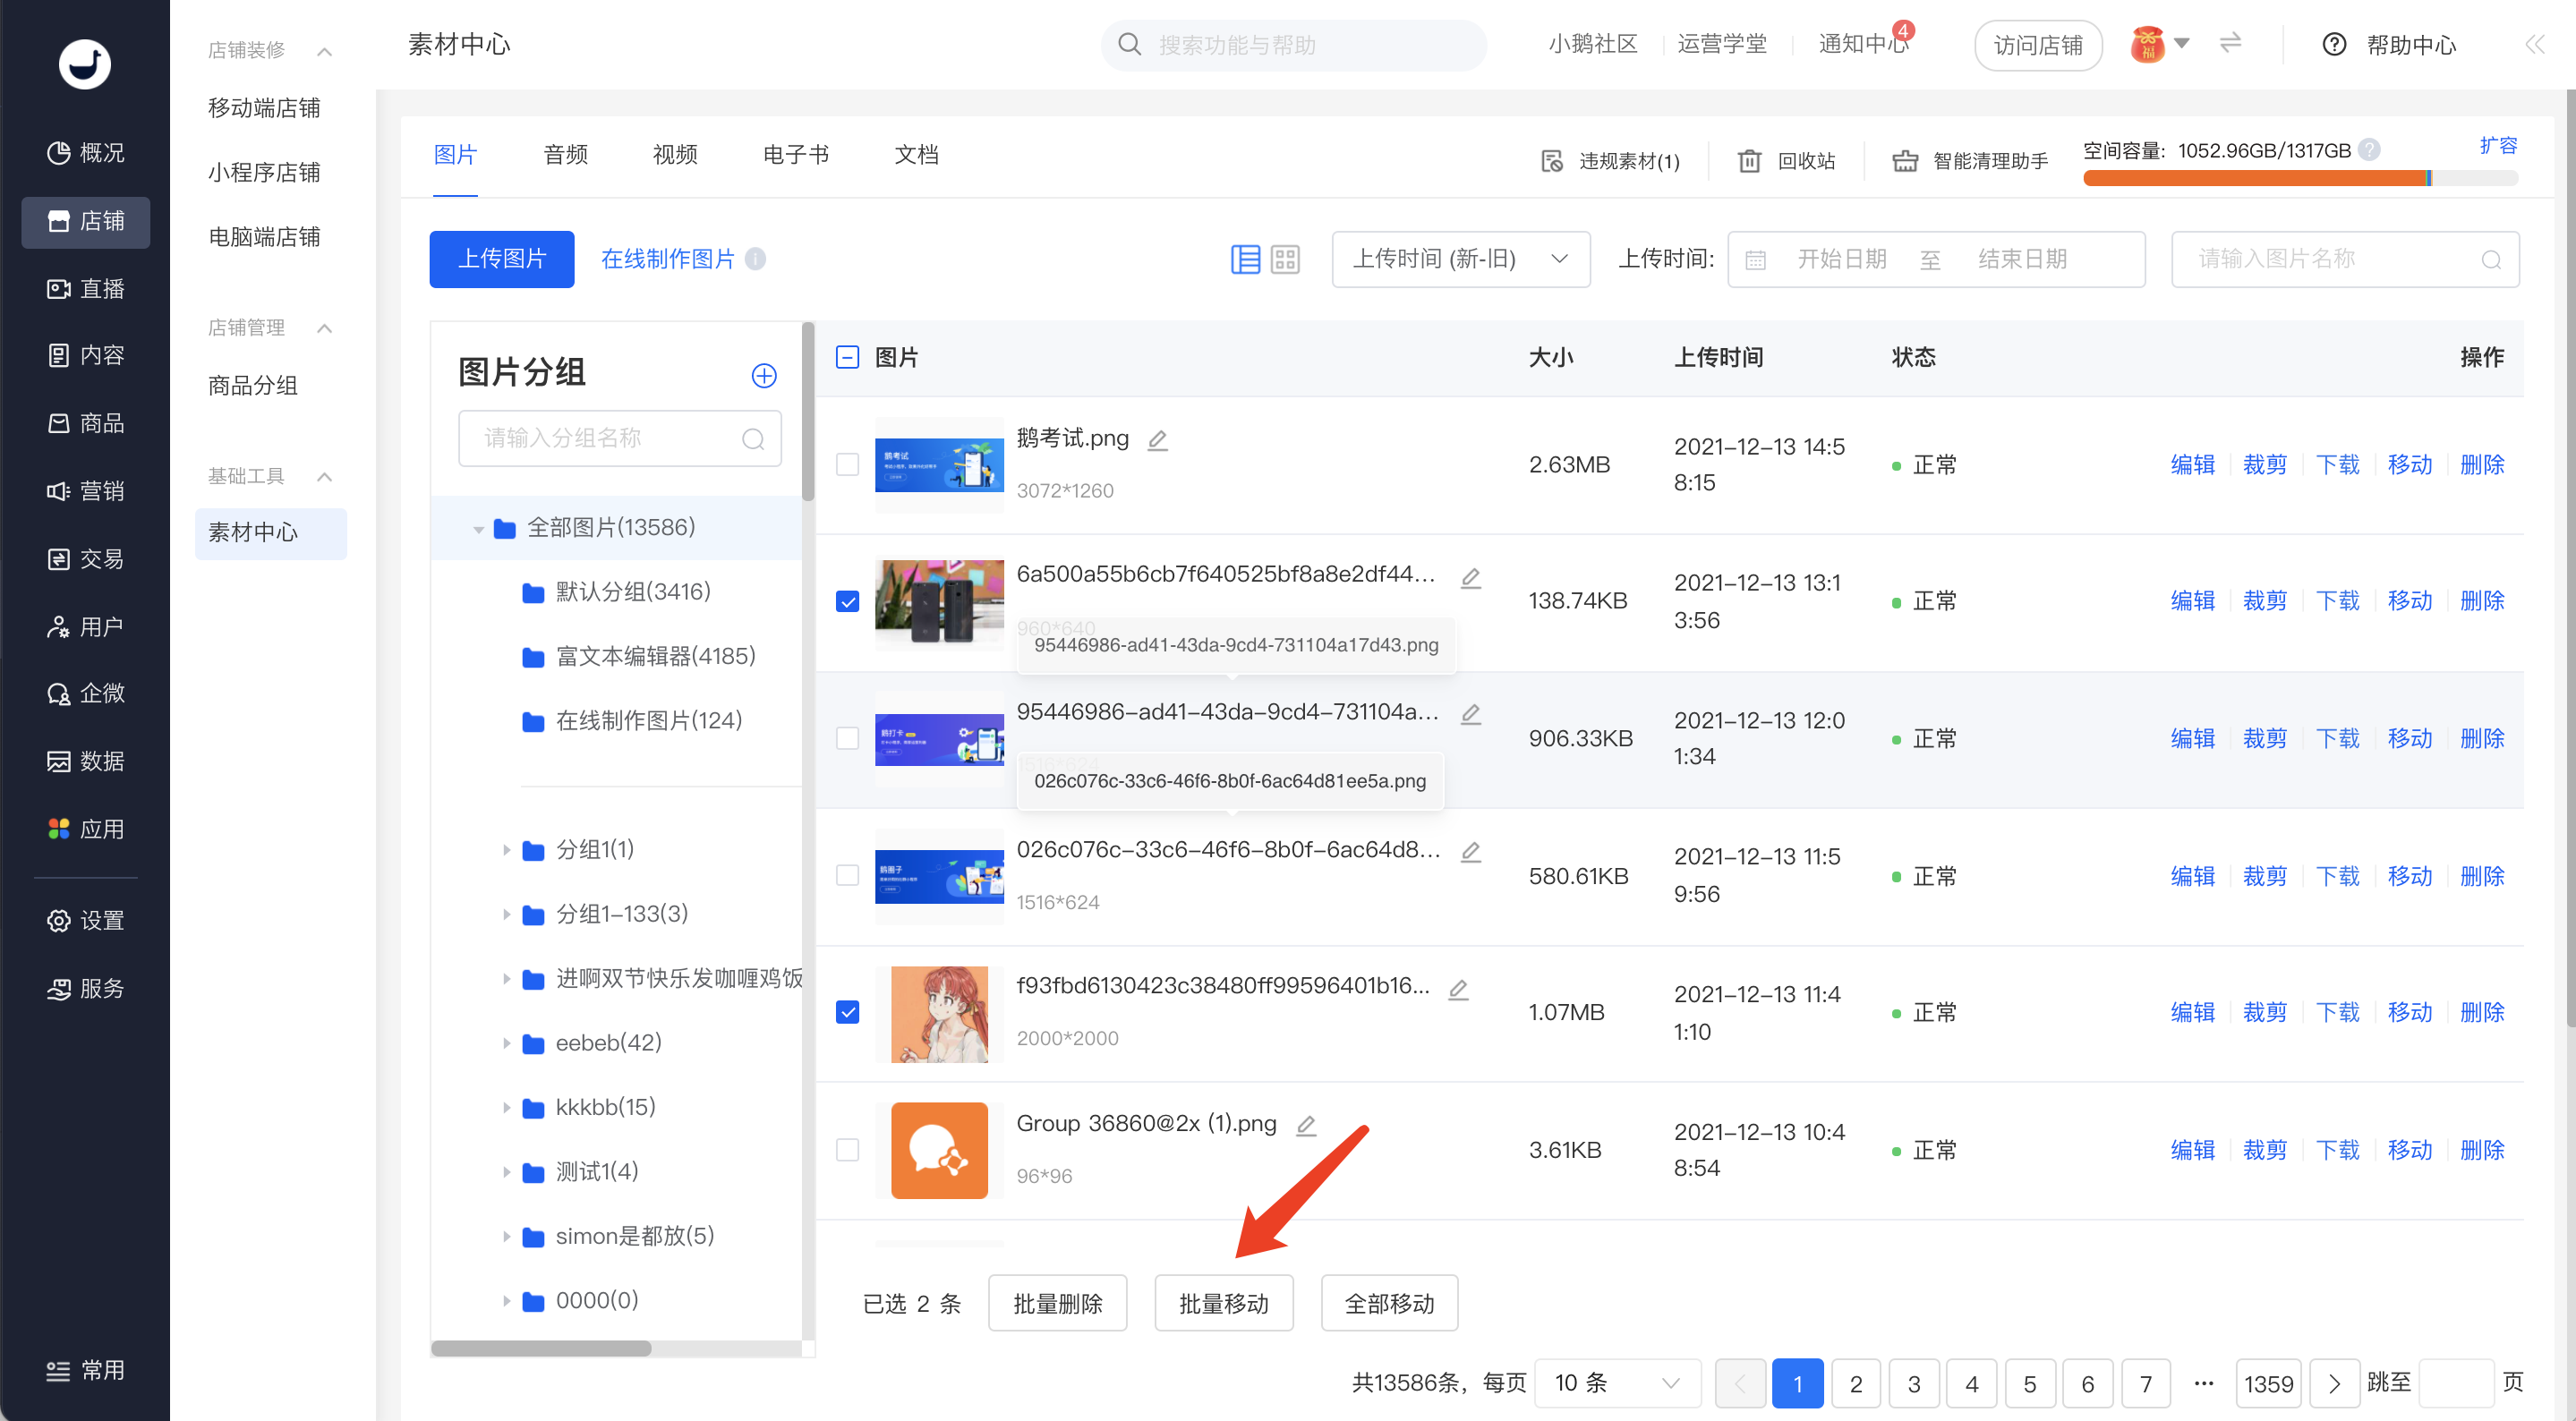2576x1421 pixels.
Task: Open 设置 settings in navigation
Action: pyautogui.click(x=86, y=920)
